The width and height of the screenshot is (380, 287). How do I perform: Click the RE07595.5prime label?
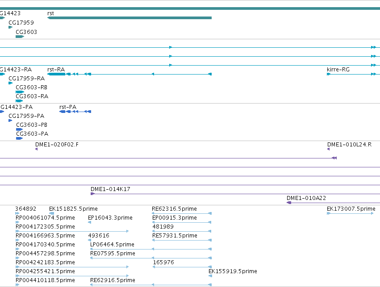113,254
